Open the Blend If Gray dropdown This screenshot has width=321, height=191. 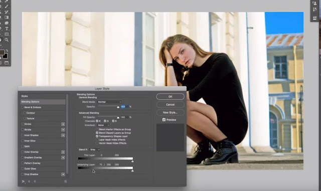click(95, 149)
